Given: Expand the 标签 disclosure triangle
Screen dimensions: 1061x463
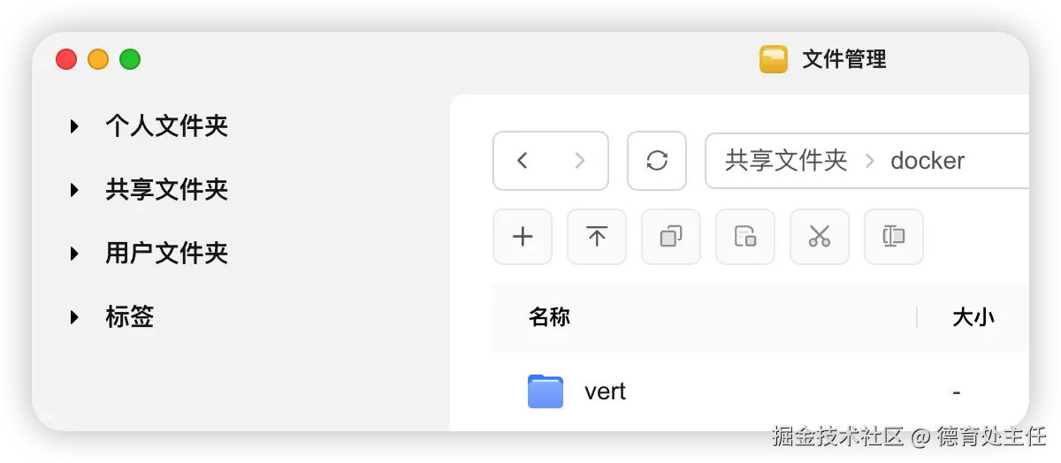Looking at the screenshot, I should 75,317.
